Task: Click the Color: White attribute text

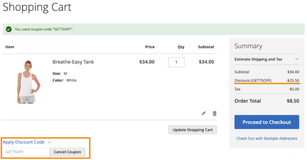Action: coord(64,80)
